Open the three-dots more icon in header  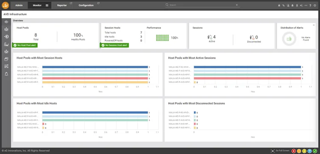(306, 6)
